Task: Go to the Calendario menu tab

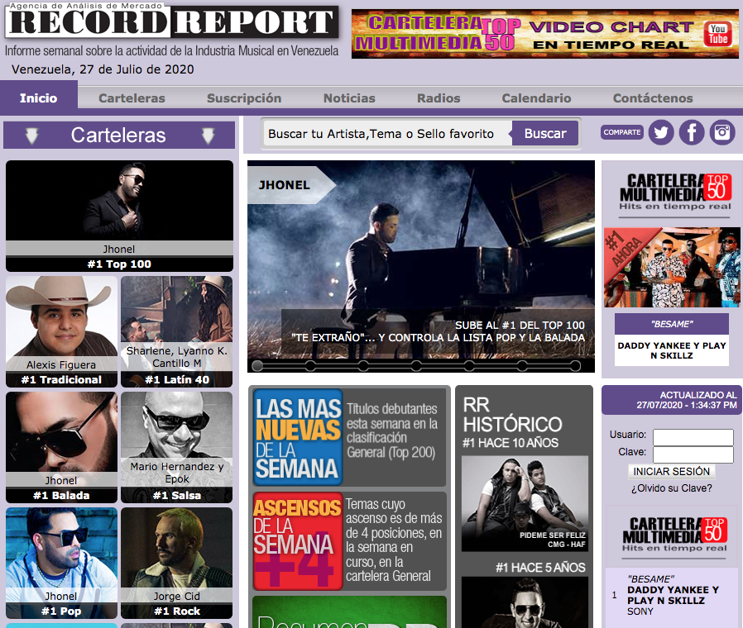Action: click(x=536, y=98)
